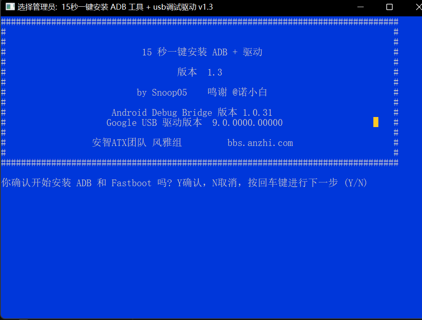Screen dimensions: 422x320
Task: Click the 'Android Debug Bridge 版本 1.0.31' line
Action: click(192, 112)
